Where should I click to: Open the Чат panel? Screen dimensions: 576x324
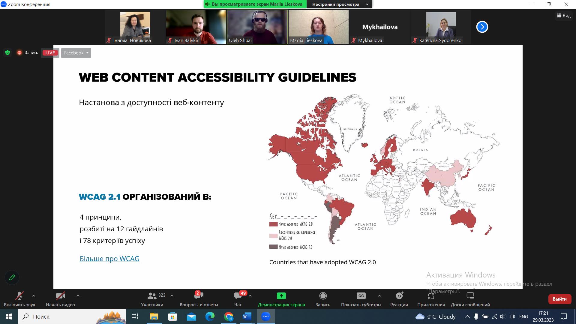pos(238,299)
